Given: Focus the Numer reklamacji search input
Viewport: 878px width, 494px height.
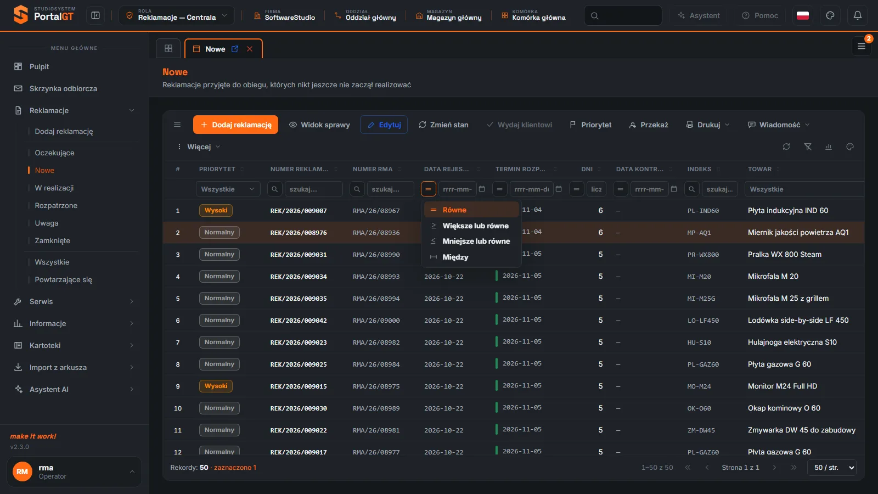Looking at the screenshot, I should pos(313,189).
